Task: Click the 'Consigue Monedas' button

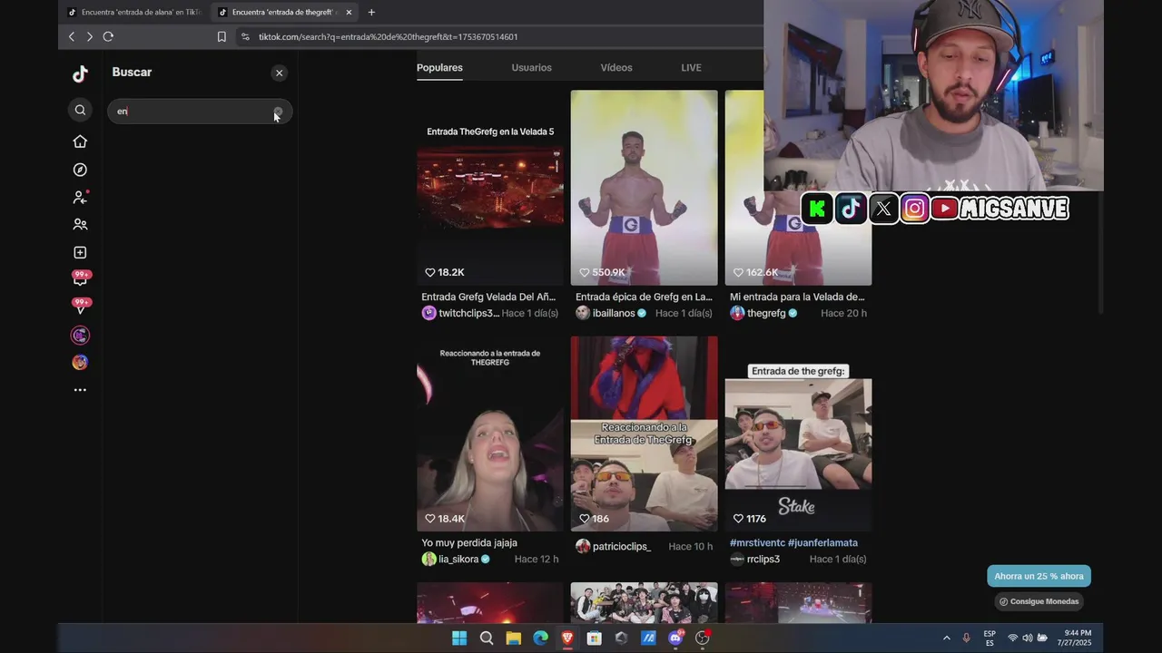Action: click(x=1039, y=601)
